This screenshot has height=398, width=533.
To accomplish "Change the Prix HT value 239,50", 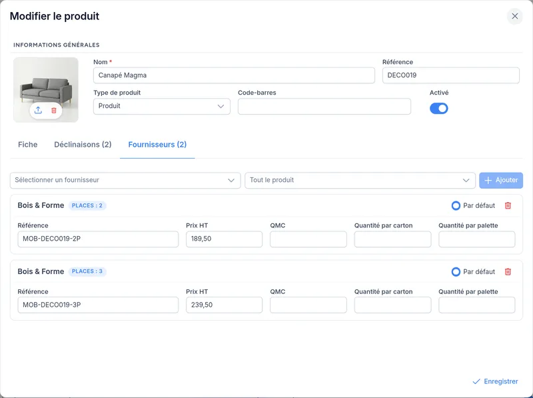I will pos(224,305).
